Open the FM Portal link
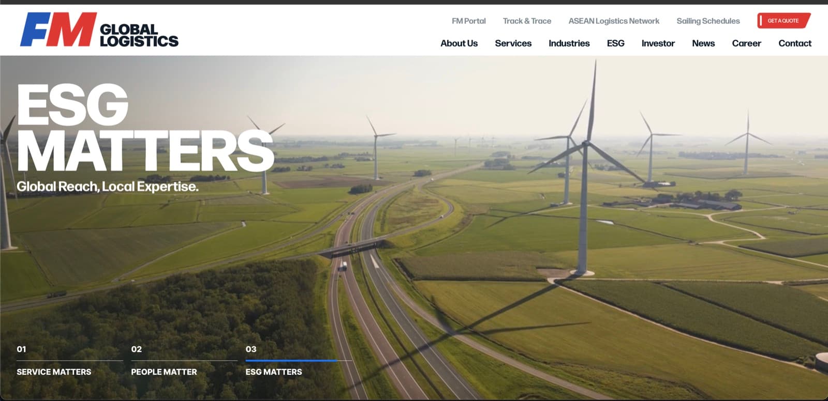The image size is (828, 401). click(468, 21)
